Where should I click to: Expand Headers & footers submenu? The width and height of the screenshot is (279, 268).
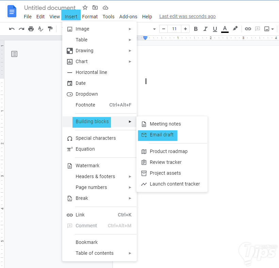pos(99,176)
